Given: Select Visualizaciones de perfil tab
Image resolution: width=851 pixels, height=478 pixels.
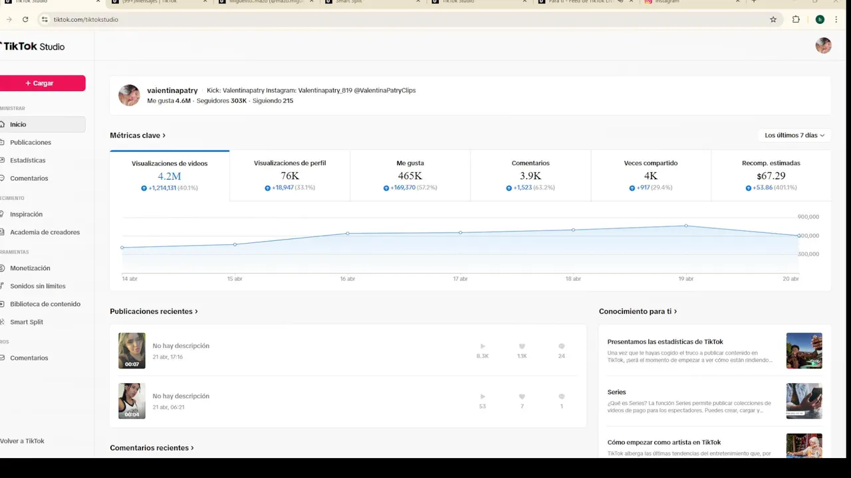Looking at the screenshot, I should pyautogui.click(x=290, y=176).
